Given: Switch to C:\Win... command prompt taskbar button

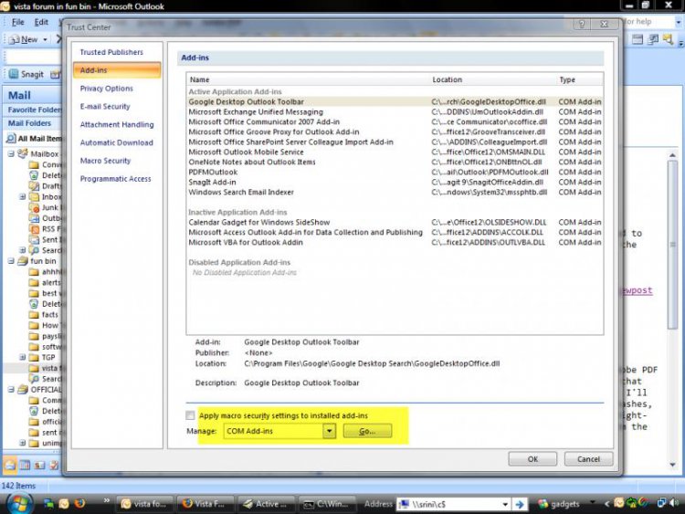Looking at the screenshot, I should coord(326,504).
